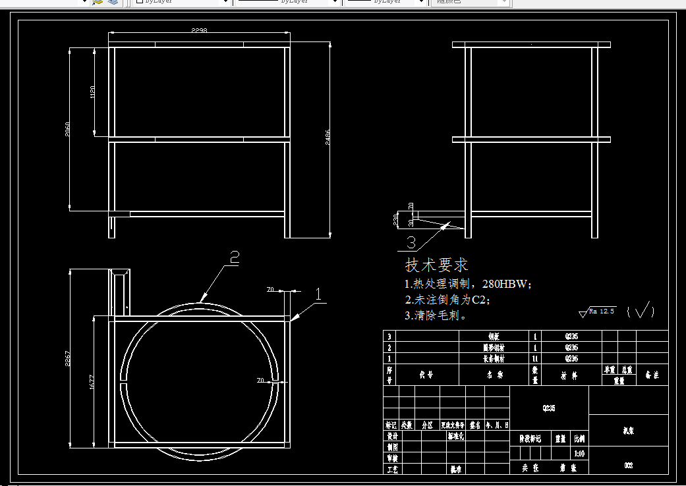Click the 分区 label in revision table
This screenshot has width=686, height=486.
click(427, 425)
